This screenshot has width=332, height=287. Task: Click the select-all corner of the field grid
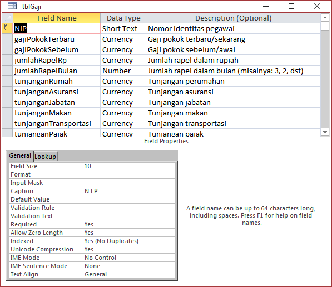(7, 18)
